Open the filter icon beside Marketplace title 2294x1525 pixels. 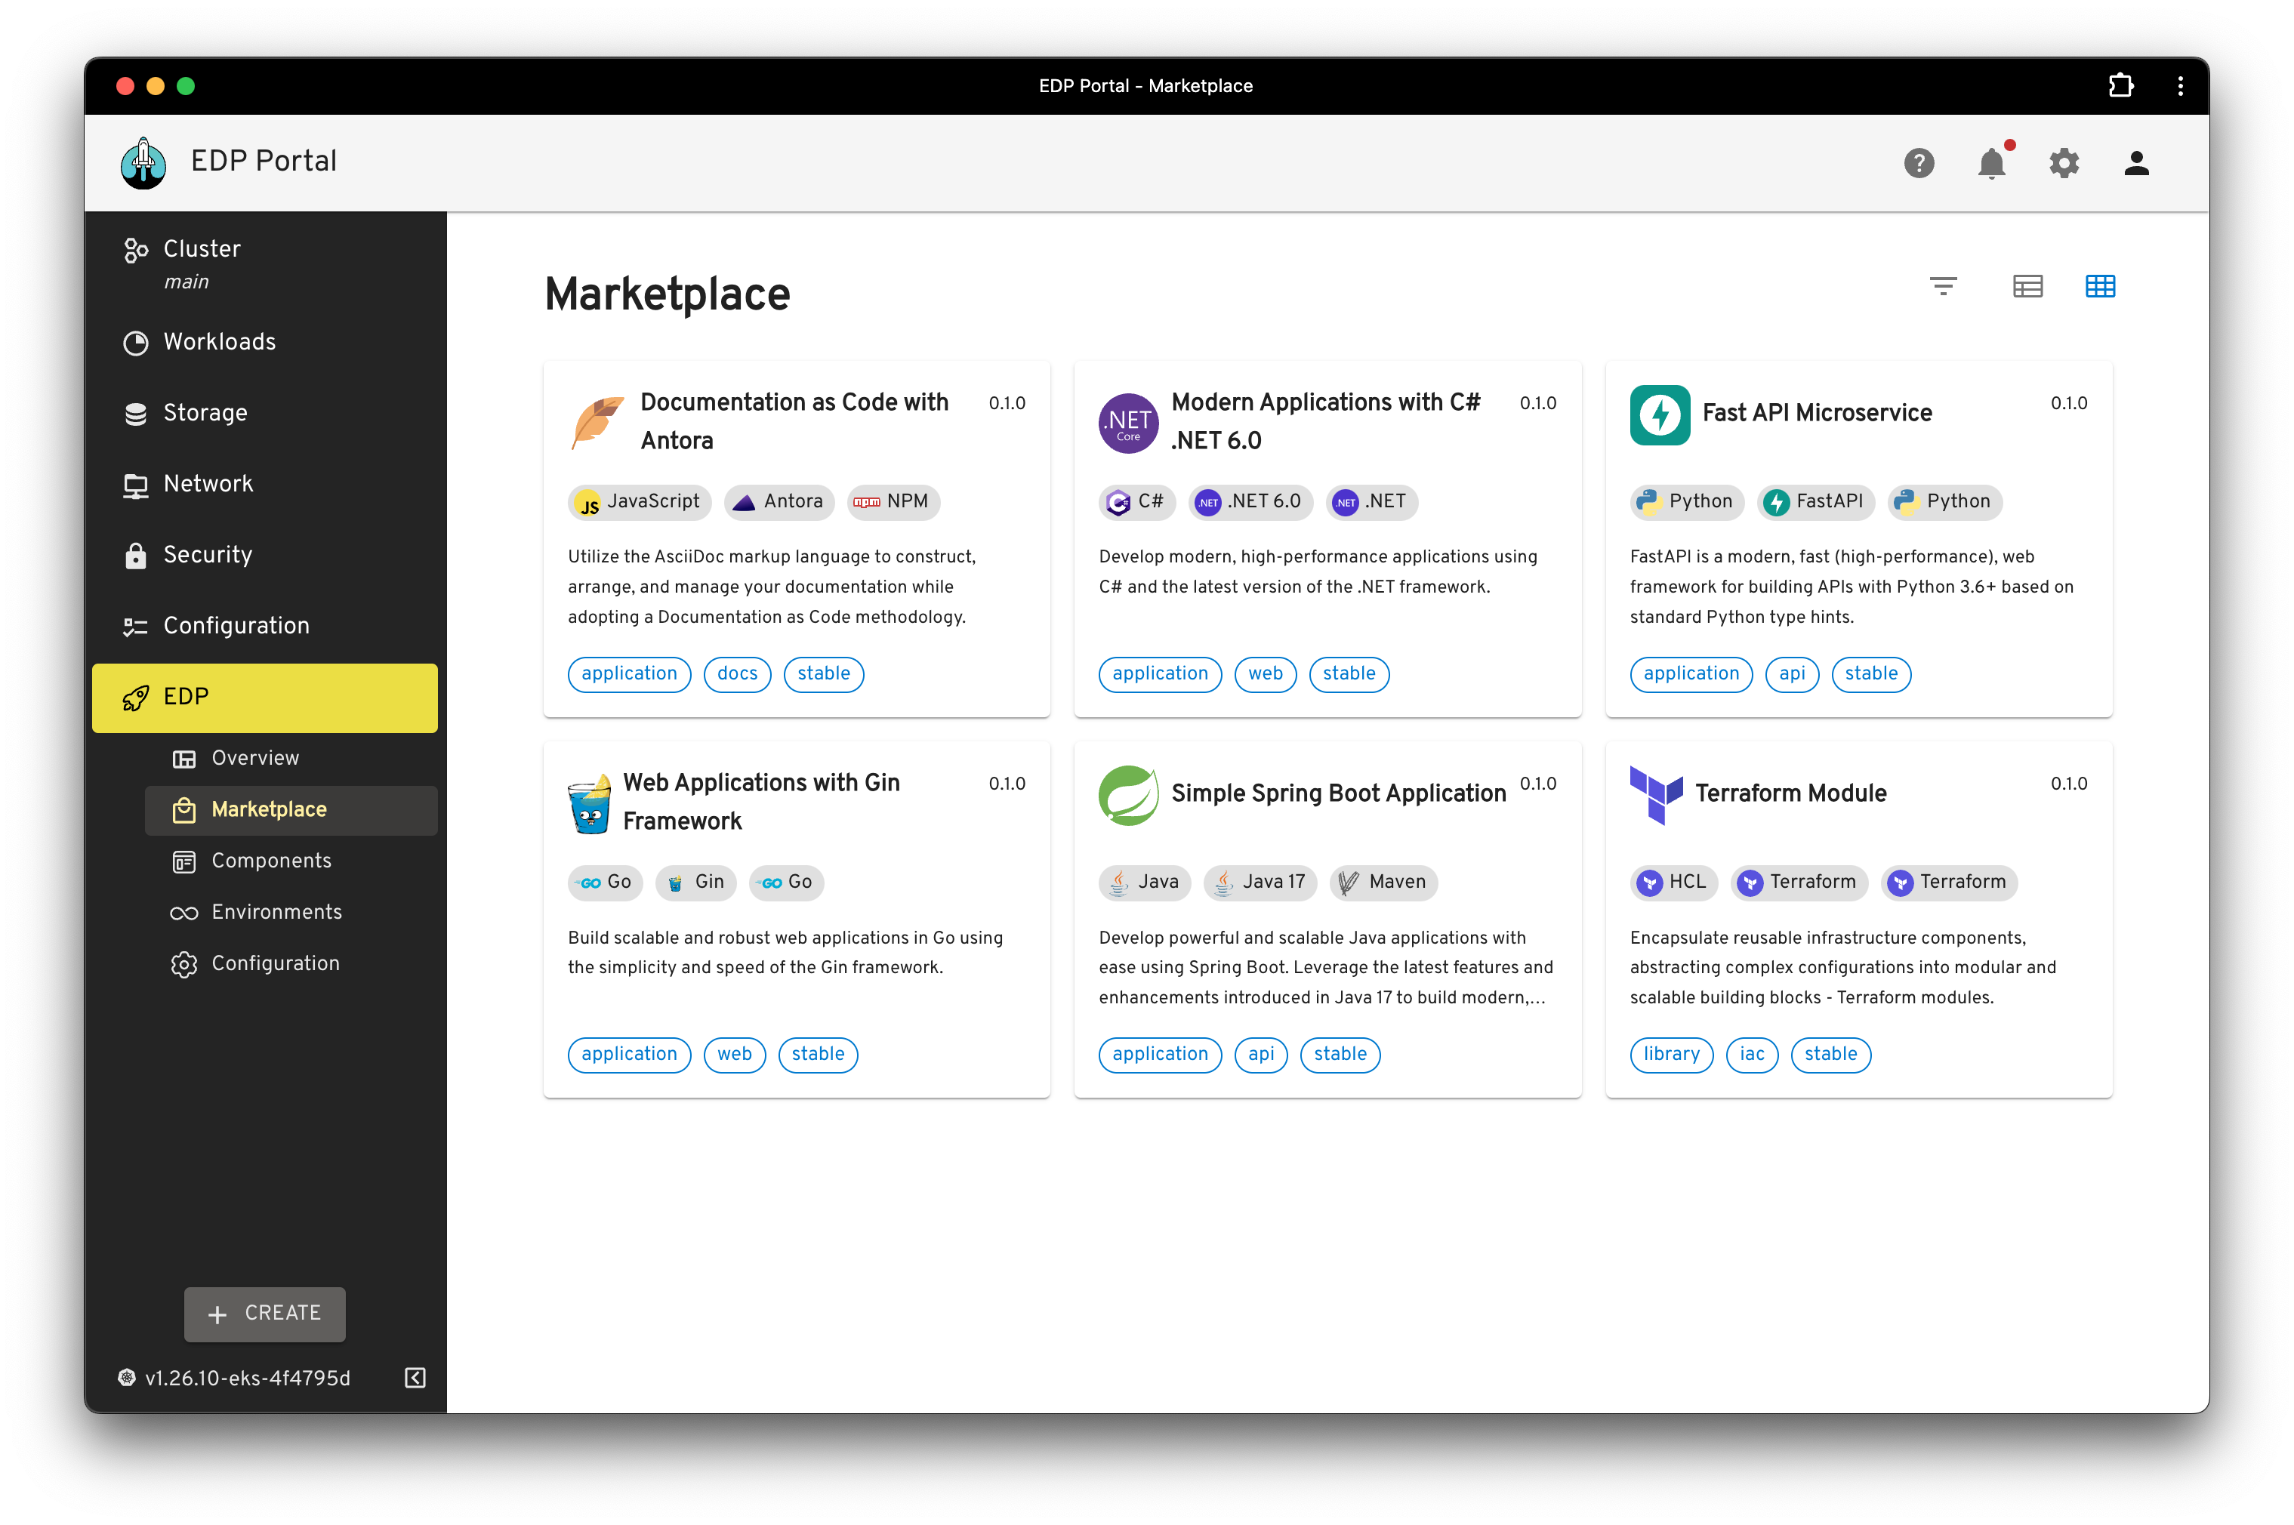point(1943,286)
